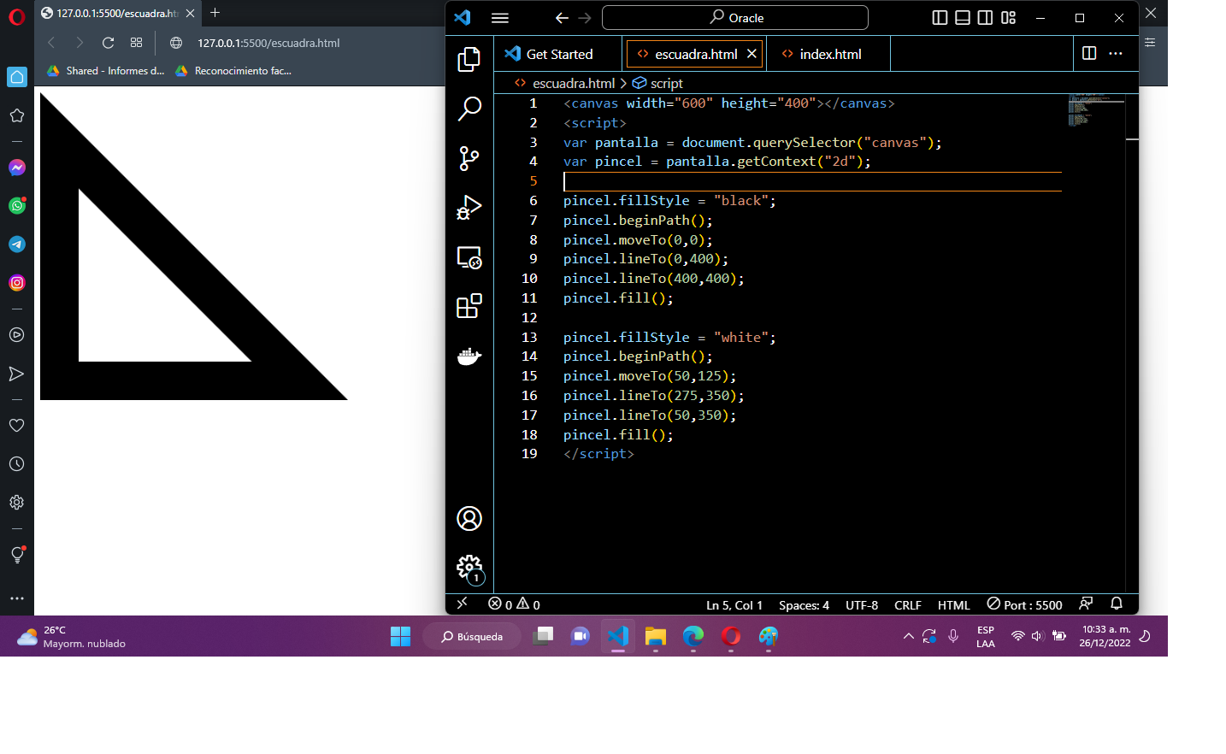Select the HTML language mode
Viewport: 1226px width, 754px height.
pos(954,604)
